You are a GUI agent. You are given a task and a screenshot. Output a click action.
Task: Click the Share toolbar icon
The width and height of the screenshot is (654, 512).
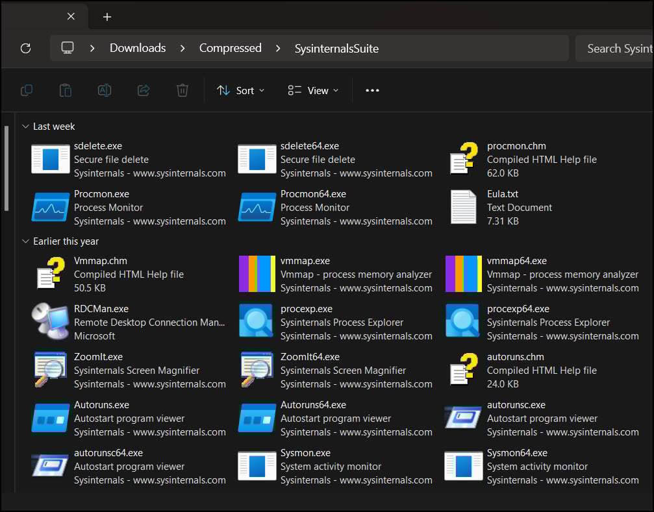click(144, 90)
